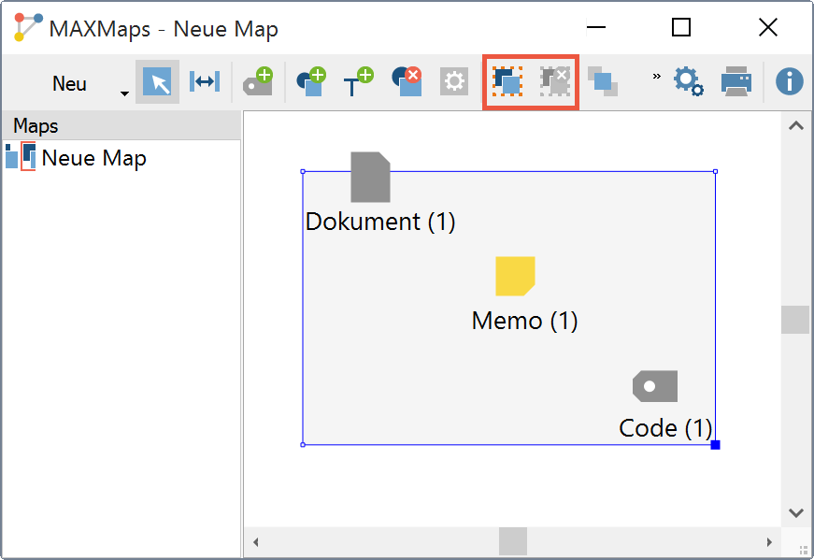Add a new code with the tag-plus icon
814x560 pixels.
257,82
